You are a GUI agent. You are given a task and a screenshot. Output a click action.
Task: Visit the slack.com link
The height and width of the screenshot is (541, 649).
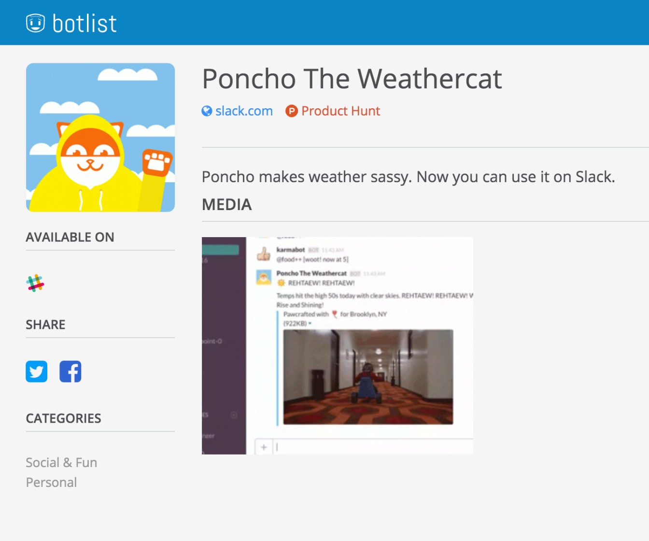pyautogui.click(x=244, y=111)
